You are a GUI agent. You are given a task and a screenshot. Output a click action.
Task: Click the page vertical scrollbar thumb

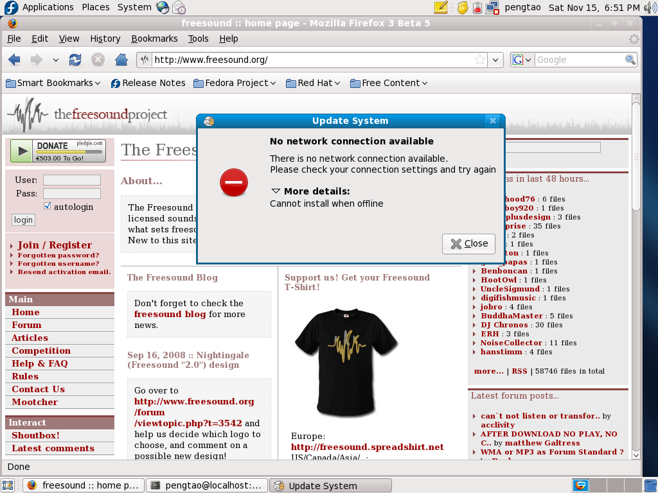(x=636, y=157)
